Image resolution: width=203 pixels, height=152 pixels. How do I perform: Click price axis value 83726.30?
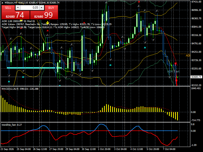(196, 60)
